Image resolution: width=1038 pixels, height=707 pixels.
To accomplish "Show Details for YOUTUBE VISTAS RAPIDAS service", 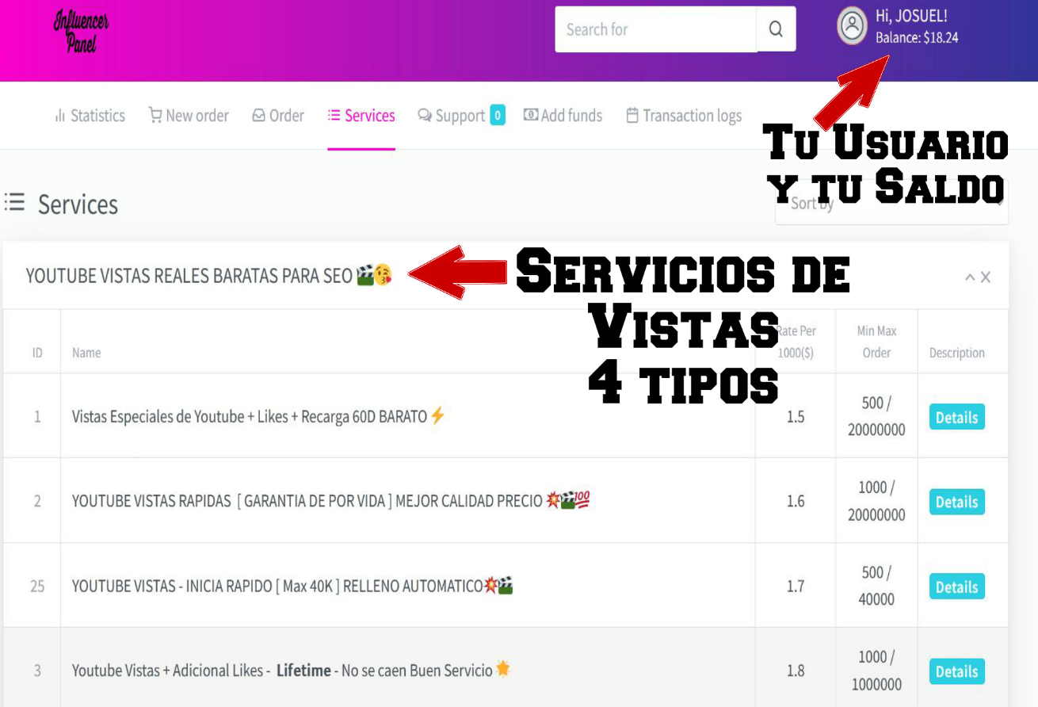I will point(956,502).
